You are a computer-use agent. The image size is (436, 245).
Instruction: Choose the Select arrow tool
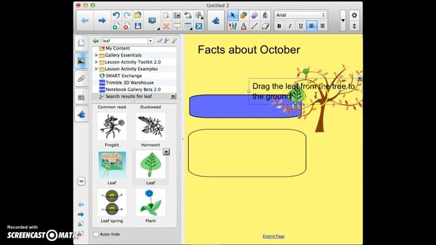coord(233,15)
